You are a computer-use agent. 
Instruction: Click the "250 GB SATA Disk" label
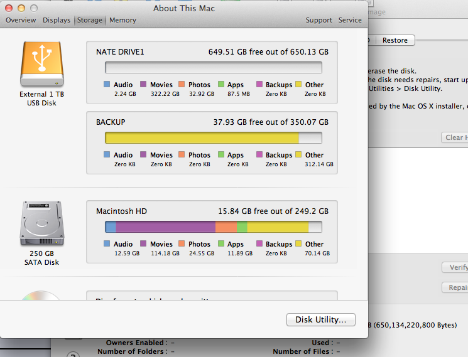coord(42,258)
